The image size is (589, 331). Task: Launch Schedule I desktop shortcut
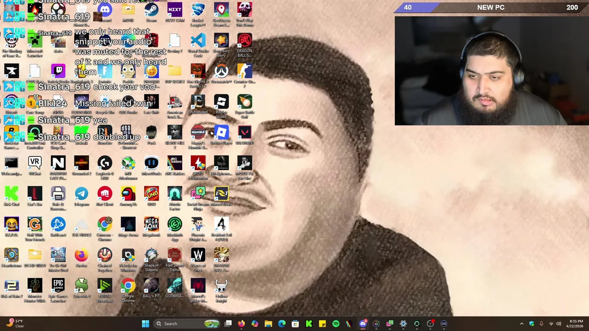[x=81, y=289]
